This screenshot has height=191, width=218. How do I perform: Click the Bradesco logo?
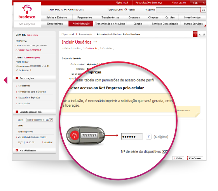27,12
